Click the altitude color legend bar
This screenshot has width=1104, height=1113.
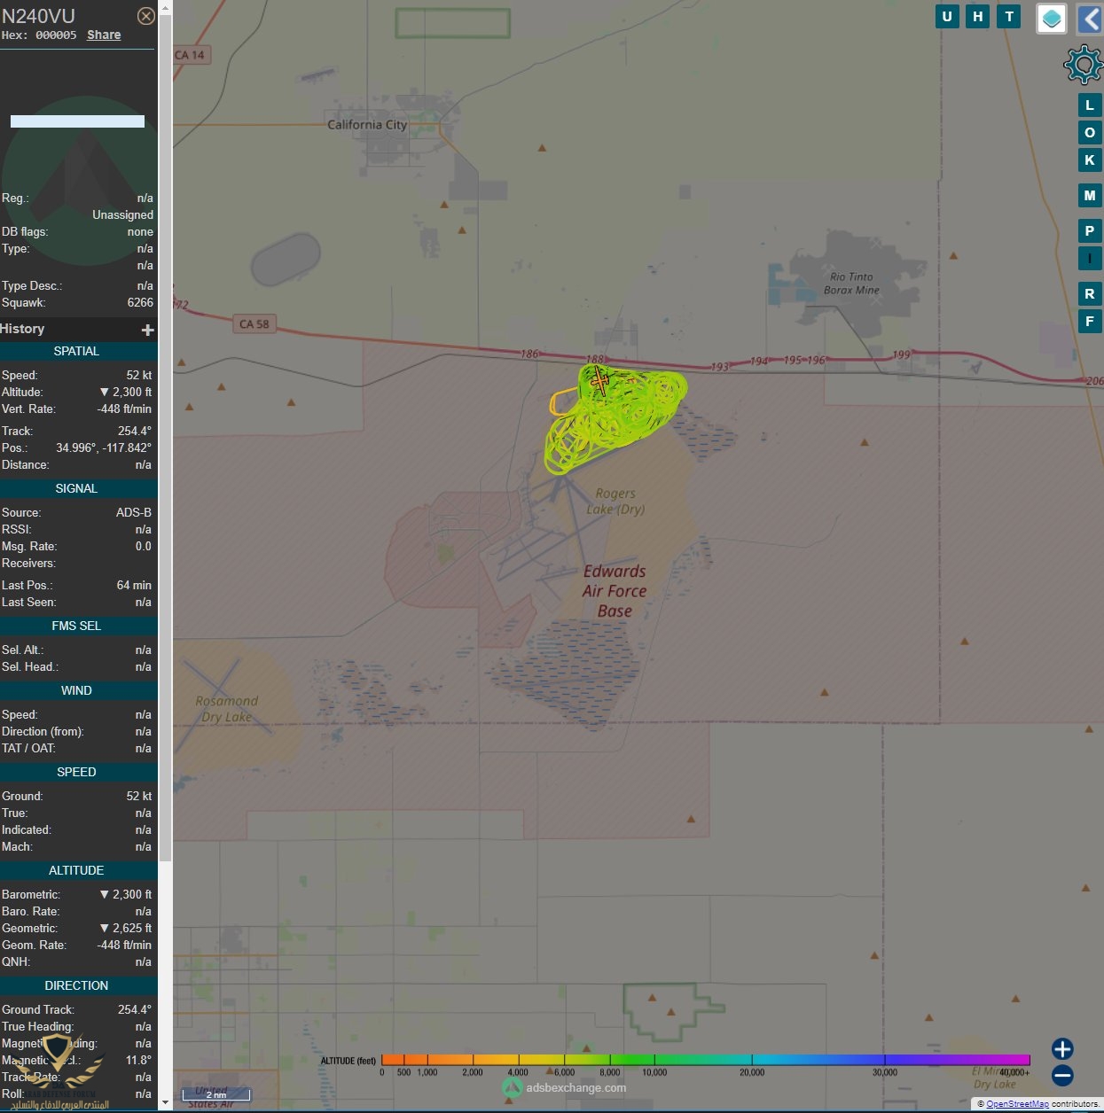(705, 1060)
